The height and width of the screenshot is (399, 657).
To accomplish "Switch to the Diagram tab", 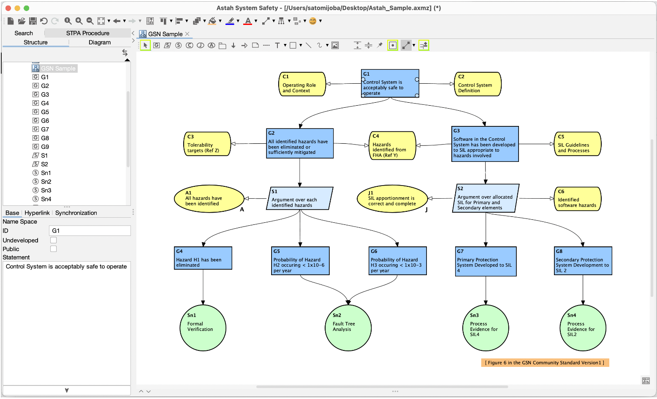I will coord(100,42).
